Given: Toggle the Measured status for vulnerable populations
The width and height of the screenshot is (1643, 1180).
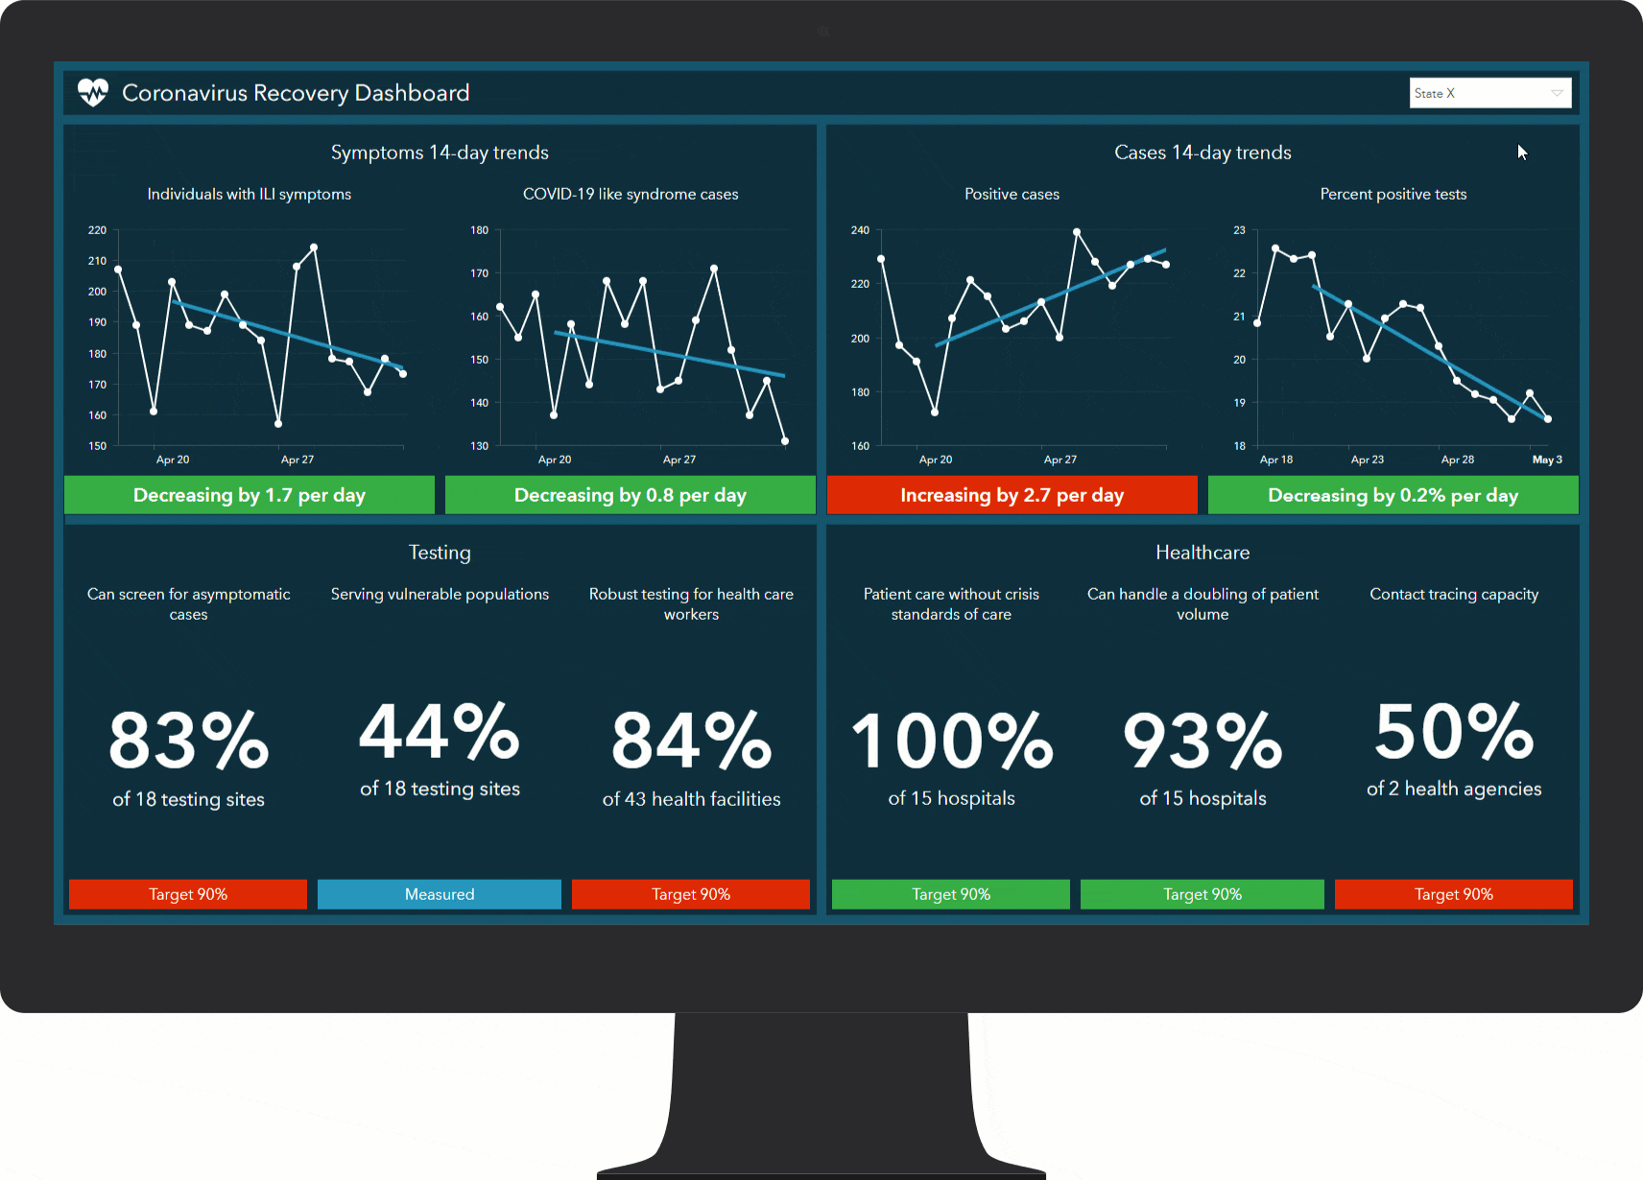Looking at the screenshot, I should click(x=439, y=894).
